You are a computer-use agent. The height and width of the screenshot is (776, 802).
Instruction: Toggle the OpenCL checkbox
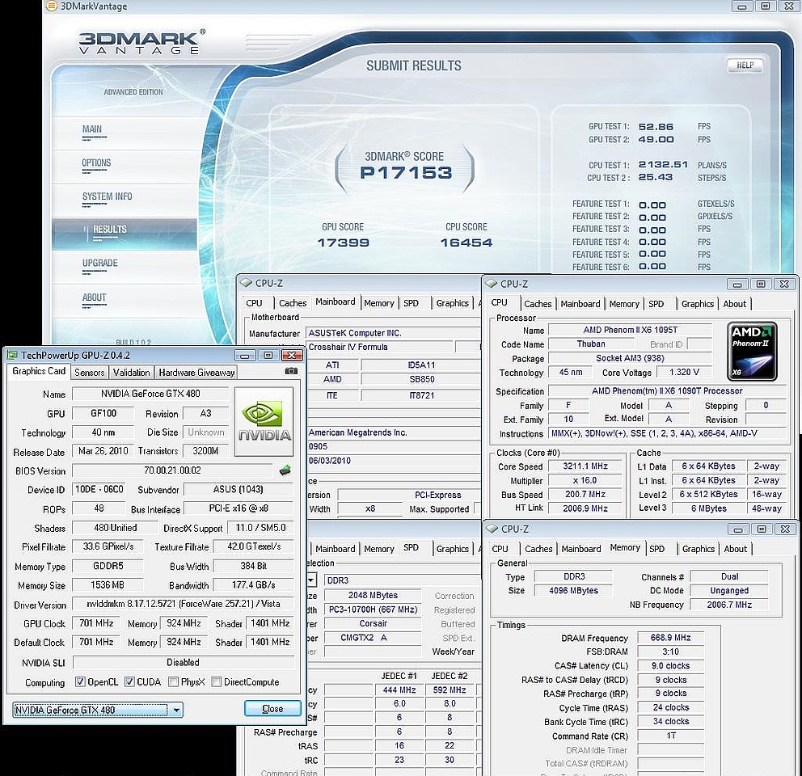(x=80, y=681)
